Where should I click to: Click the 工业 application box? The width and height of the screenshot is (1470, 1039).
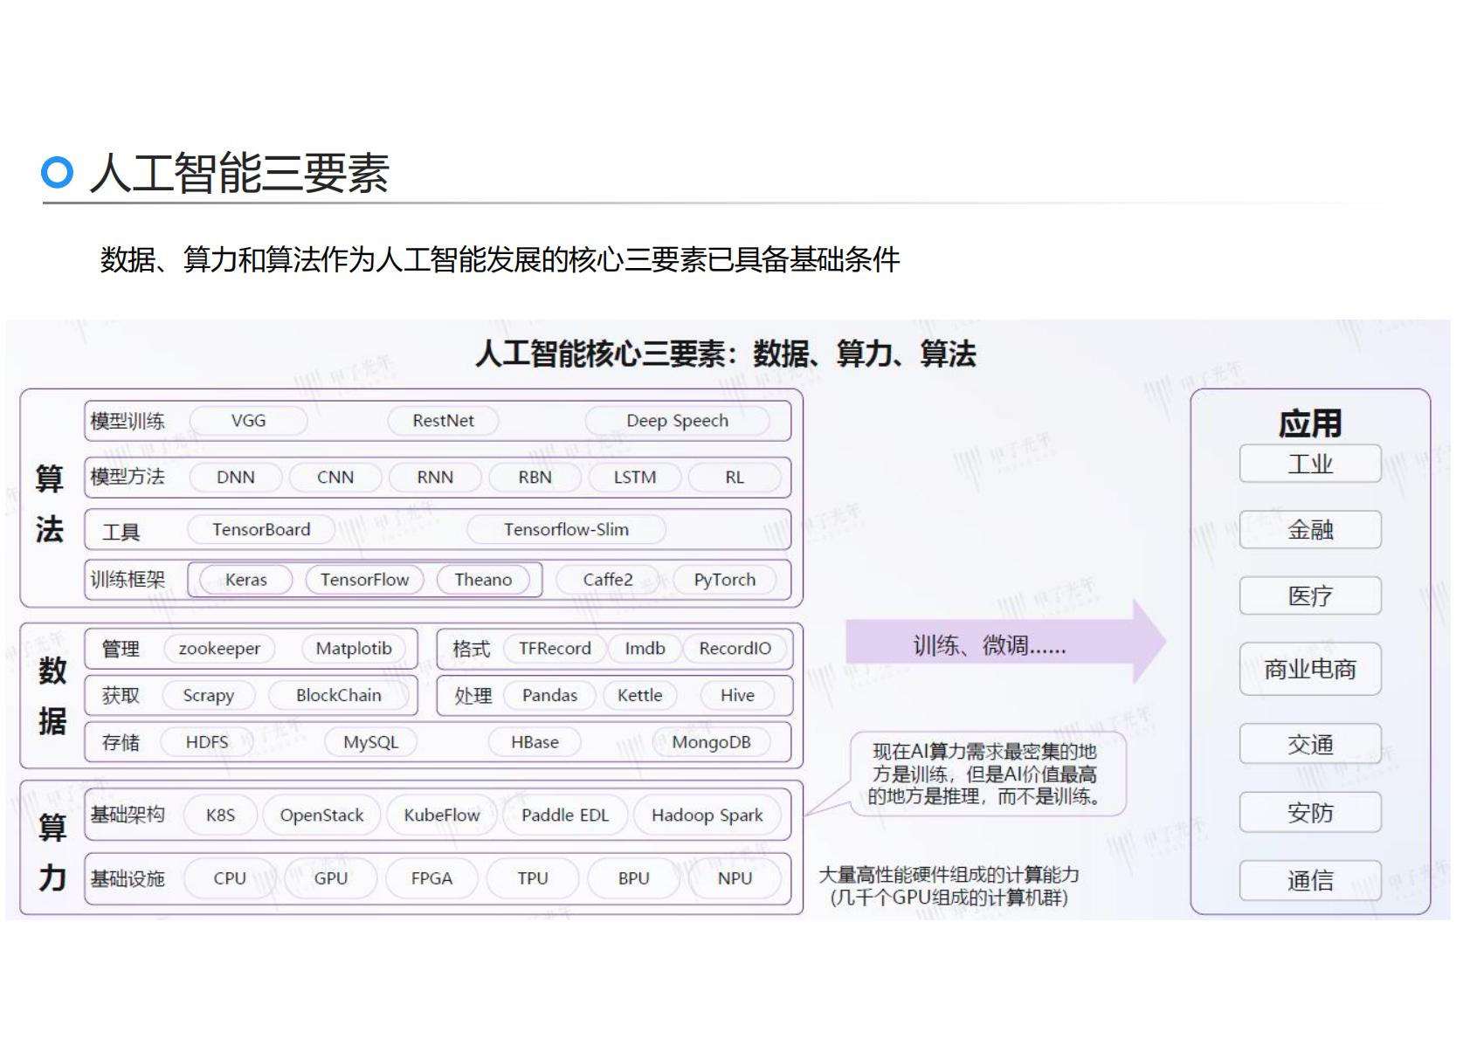1309,464
